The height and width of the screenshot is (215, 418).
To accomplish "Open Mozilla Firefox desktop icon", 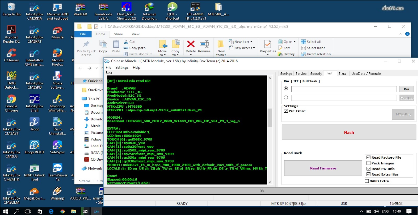I will (57, 57).
